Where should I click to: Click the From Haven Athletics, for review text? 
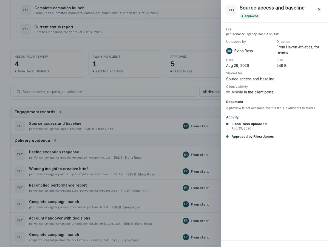pos(298,50)
